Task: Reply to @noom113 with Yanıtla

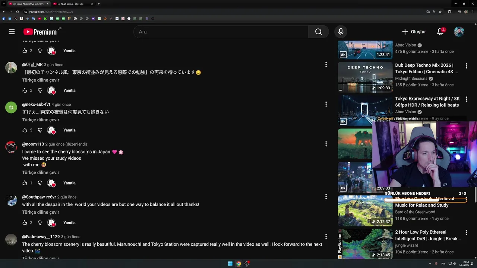Action: (x=69, y=183)
